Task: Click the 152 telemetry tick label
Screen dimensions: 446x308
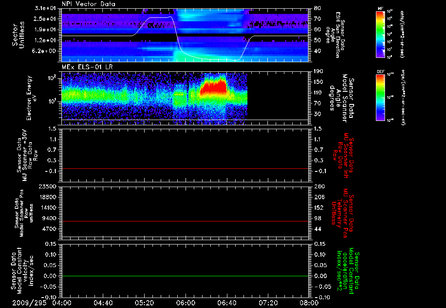Action: click(318, 208)
